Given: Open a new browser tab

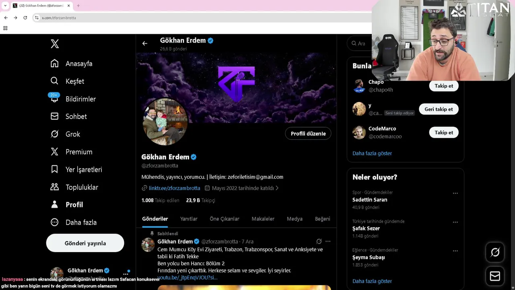Looking at the screenshot, I should [x=78, y=6].
